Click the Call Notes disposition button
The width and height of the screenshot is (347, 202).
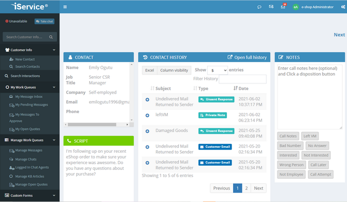288,136
